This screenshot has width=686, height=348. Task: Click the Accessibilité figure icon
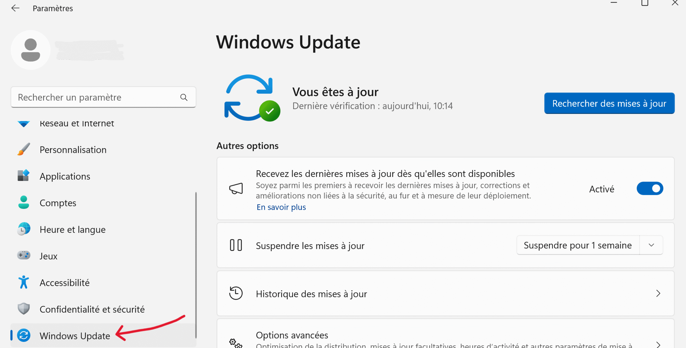pos(24,282)
